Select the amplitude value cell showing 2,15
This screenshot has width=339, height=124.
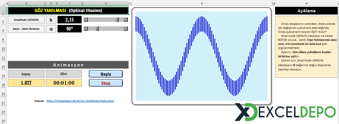click(70, 20)
